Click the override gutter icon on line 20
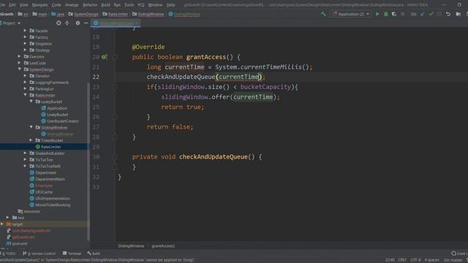Screen dimensions: 468x263 pos(104,57)
